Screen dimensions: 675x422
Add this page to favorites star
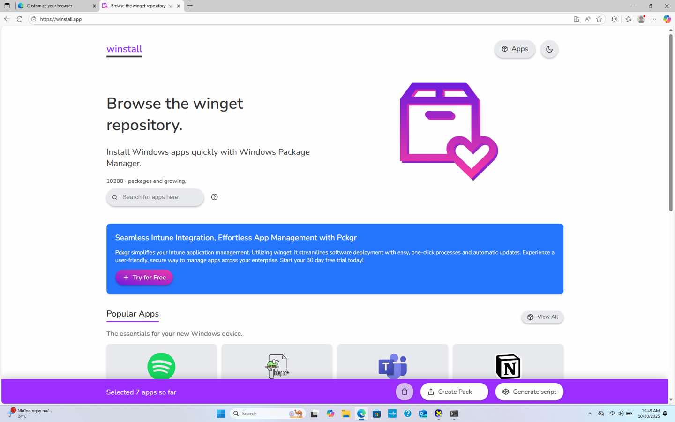(x=599, y=19)
